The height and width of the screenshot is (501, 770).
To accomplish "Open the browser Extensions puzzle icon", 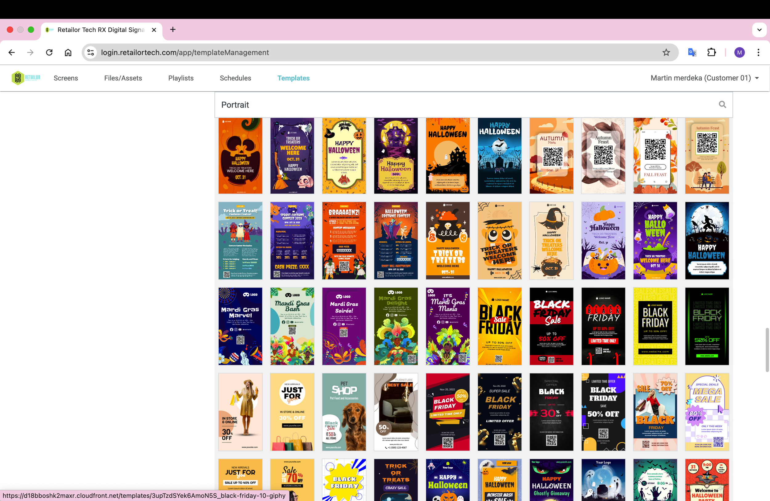I will click(x=711, y=52).
